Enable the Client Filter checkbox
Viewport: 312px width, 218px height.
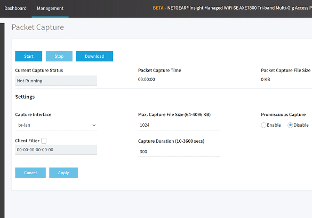(44, 141)
